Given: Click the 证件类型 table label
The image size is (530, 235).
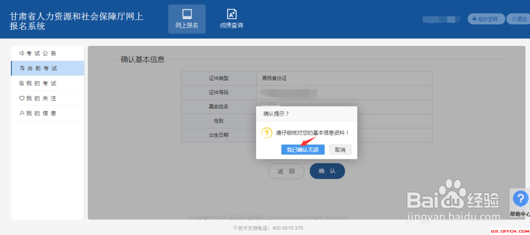Looking at the screenshot, I should click(x=219, y=78).
